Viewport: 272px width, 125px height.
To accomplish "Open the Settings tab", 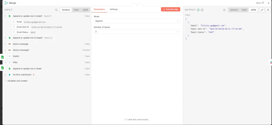I will (x=114, y=9).
